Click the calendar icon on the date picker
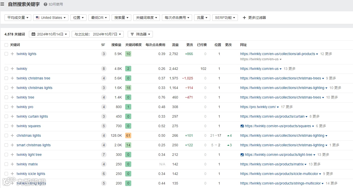 pos(33,34)
